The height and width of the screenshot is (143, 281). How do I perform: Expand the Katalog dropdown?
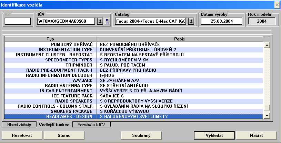(x=191, y=21)
